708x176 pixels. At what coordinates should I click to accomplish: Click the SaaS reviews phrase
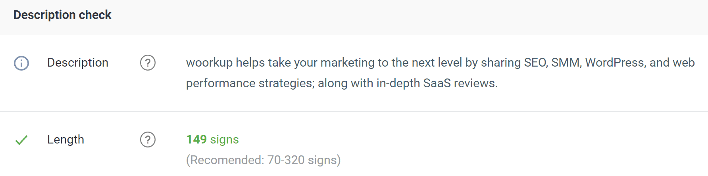click(460, 83)
